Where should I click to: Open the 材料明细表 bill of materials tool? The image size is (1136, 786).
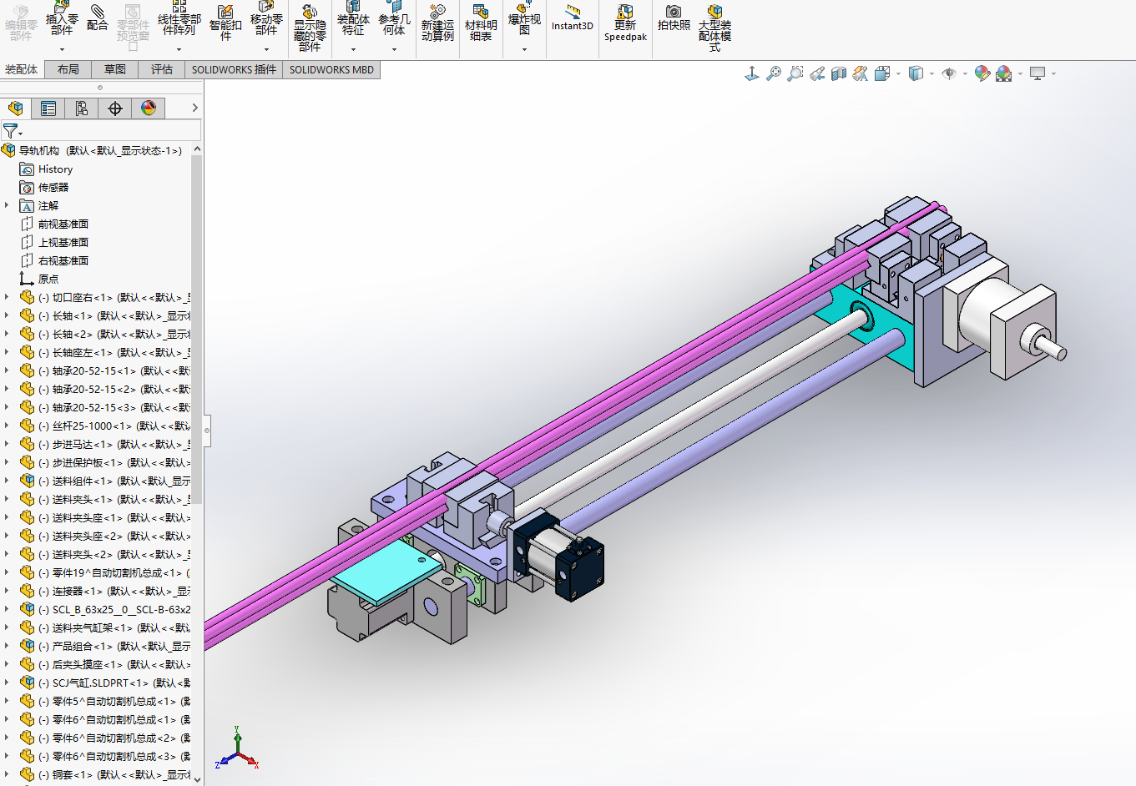[481, 23]
